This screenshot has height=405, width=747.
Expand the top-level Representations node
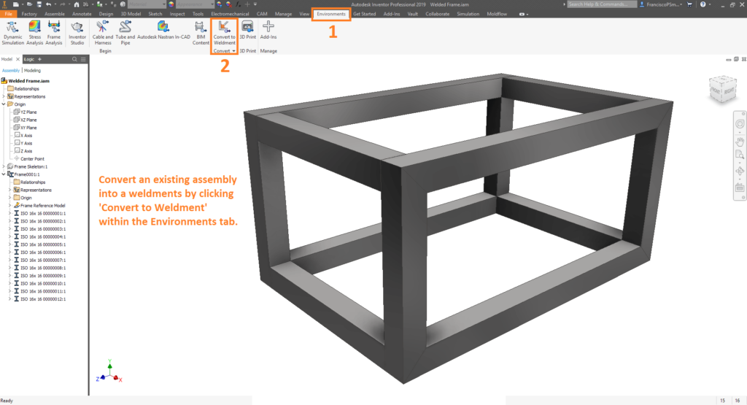[x=4, y=96]
